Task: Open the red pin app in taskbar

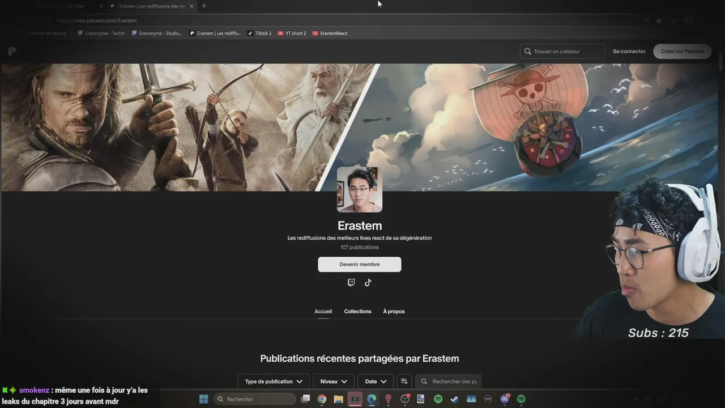Action: click(x=388, y=399)
